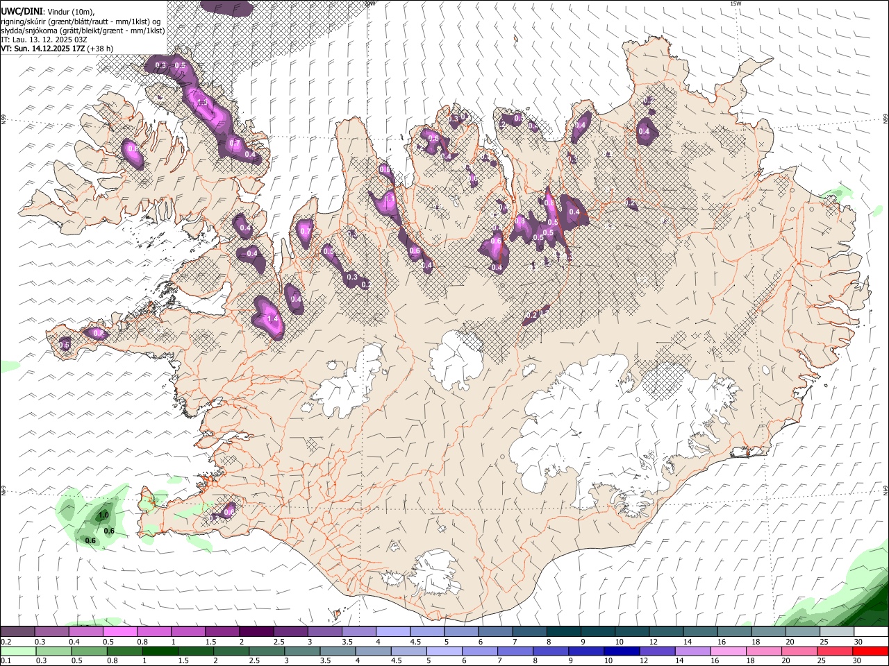Select the upper legend swatch labeled 0.4

pyautogui.click(x=85, y=631)
